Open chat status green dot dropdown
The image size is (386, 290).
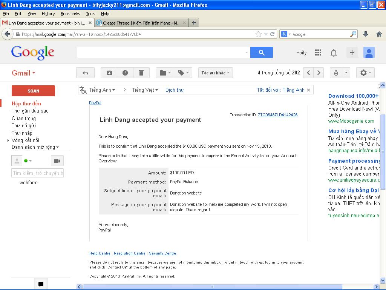pos(28,161)
